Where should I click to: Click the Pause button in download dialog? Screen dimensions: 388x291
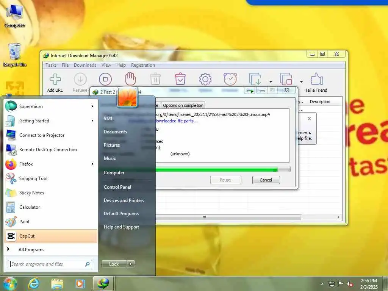tap(225, 180)
